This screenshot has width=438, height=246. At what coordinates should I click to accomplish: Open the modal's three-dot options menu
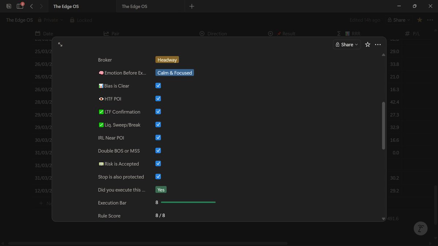coord(378,44)
